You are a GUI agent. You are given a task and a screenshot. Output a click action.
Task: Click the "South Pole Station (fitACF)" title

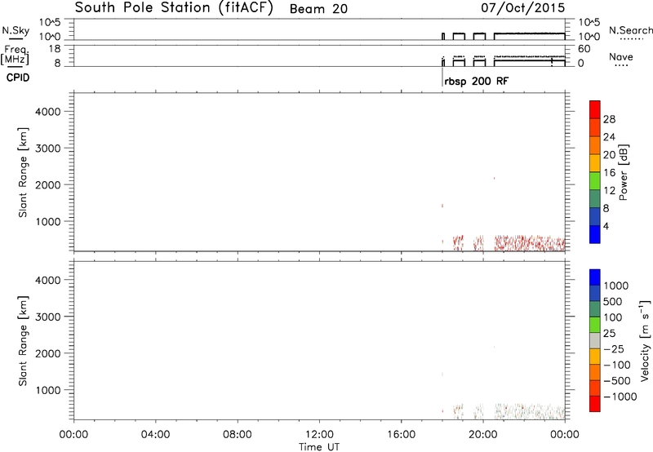(174, 8)
